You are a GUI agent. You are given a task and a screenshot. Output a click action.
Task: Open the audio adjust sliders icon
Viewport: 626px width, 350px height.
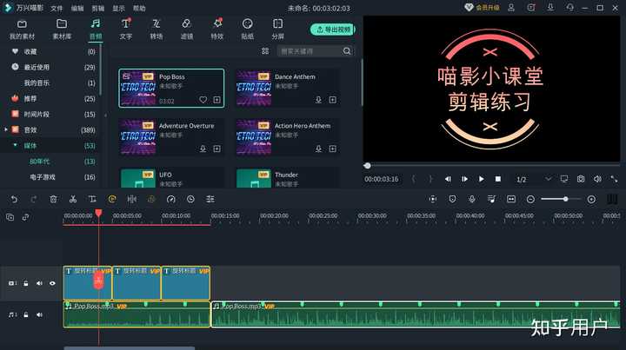pyautogui.click(x=210, y=199)
